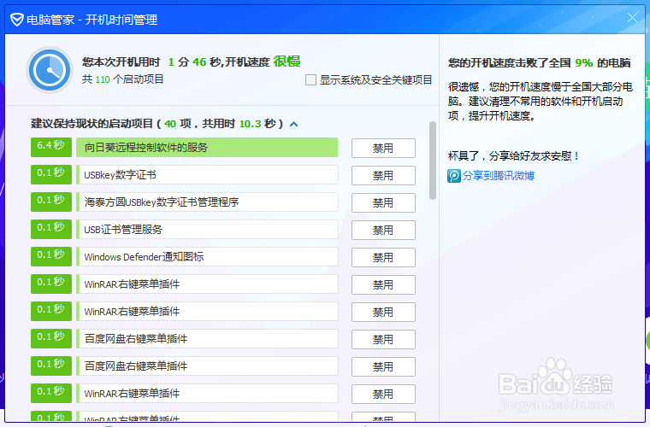This screenshot has width=650, height=427.
Task: Click the Tencent Weibo share icon
Action: coord(453,176)
